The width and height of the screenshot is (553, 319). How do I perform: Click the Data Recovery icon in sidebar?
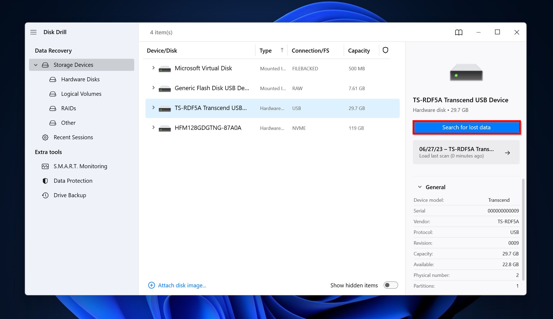pyautogui.click(x=53, y=50)
